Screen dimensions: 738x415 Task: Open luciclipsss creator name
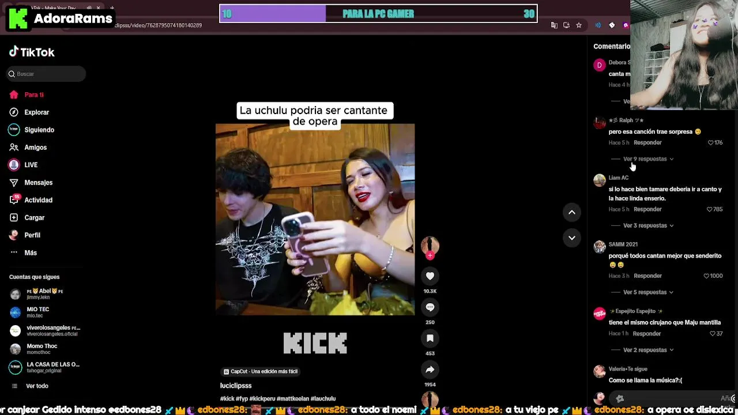click(236, 386)
